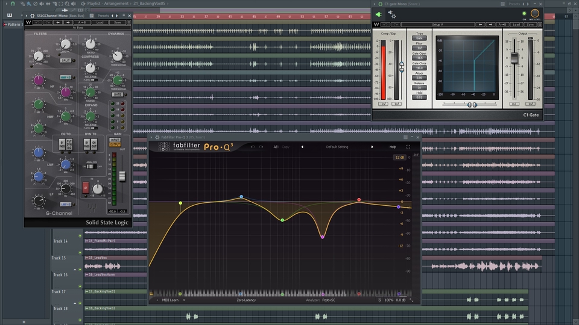Toggle the green ON light in C1 gate wrapper
Screen dimensions: 579x325
pos(524,14)
